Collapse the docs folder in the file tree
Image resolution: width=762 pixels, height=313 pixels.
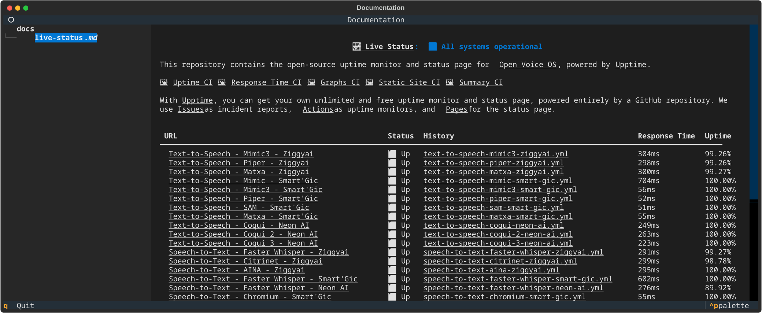(25, 29)
